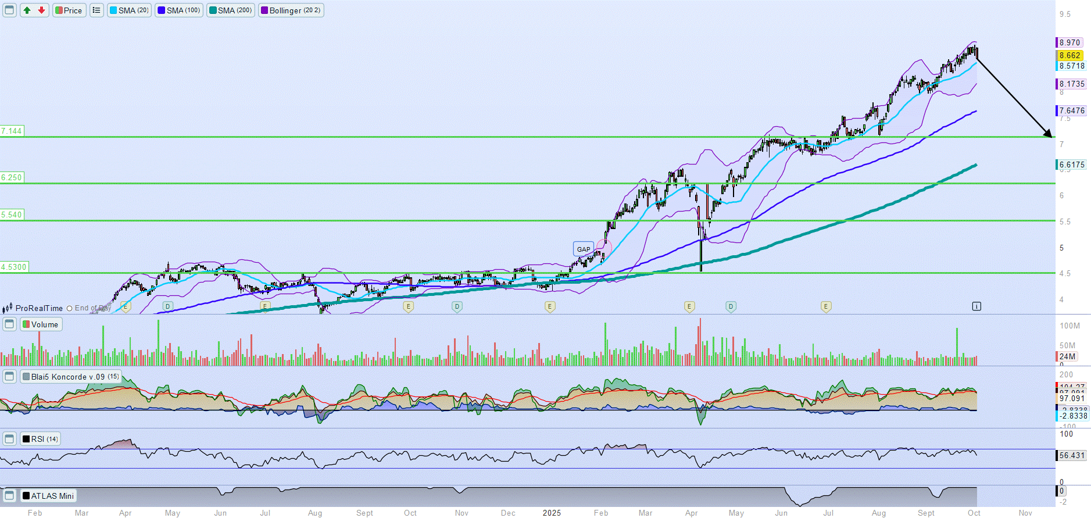This screenshot has width=1091, height=518.
Task: Open SMA (100) indicator settings
Action: coord(179,10)
